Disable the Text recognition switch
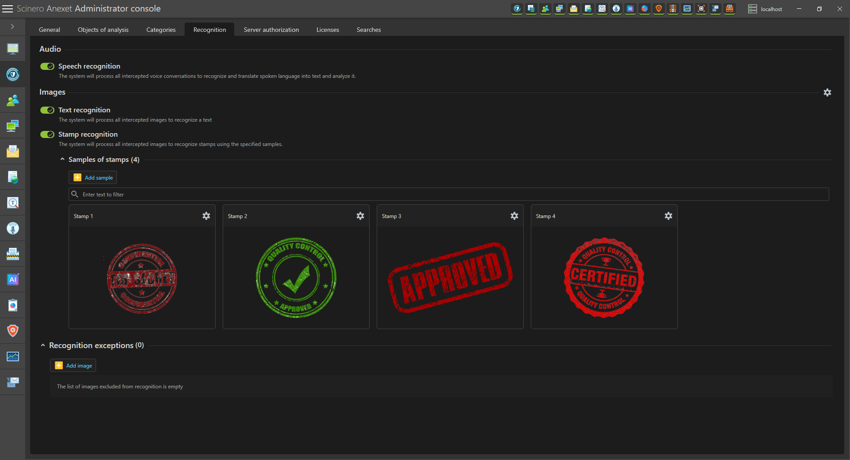This screenshot has height=460, width=850. [x=47, y=110]
